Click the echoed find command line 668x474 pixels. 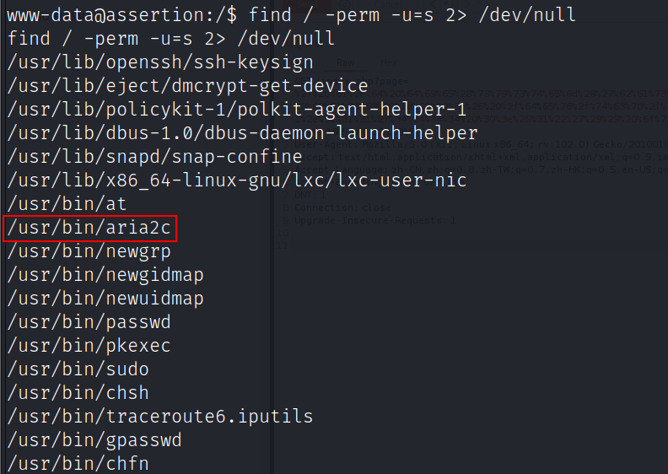(171, 39)
